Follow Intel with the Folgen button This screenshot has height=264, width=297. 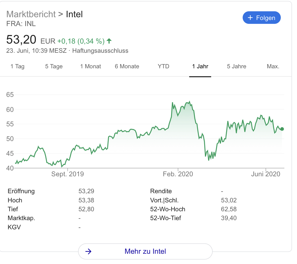(x=262, y=18)
